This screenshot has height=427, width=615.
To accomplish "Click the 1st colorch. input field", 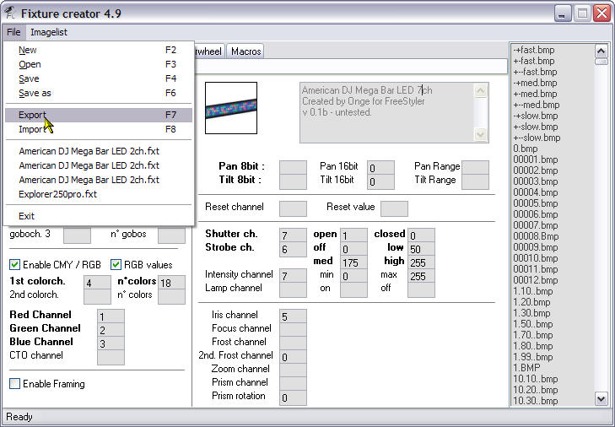I will tap(97, 283).
